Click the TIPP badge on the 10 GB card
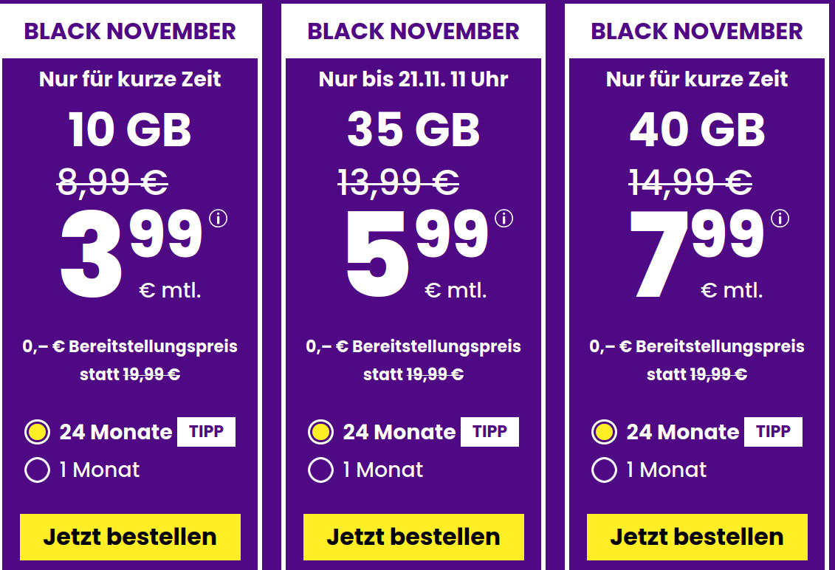Screen dimensions: 835x570 pos(206,431)
